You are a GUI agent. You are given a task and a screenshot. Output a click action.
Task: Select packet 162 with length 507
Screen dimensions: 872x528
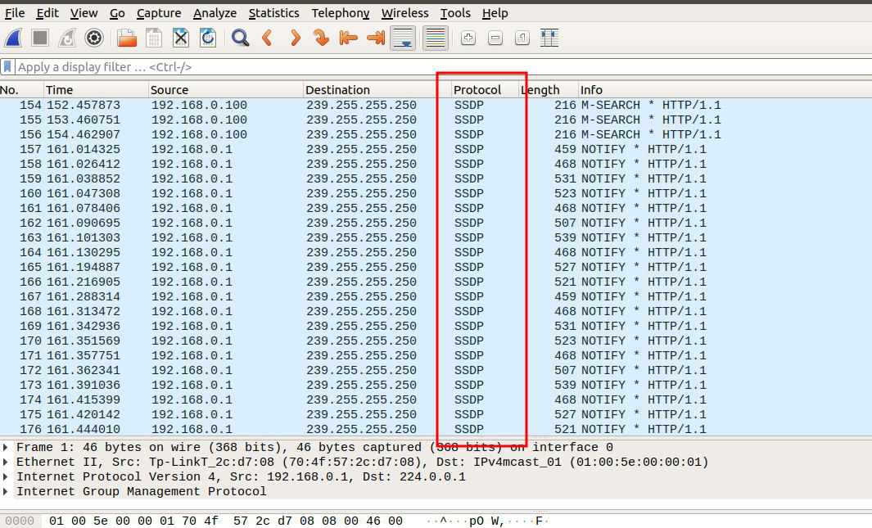436,223
